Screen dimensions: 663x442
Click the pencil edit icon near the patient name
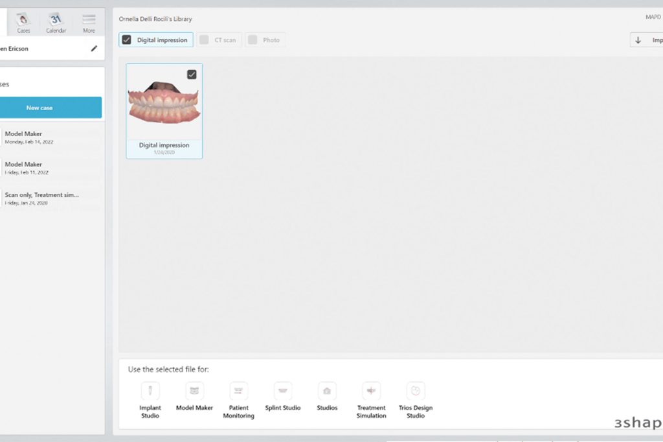(x=94, y=48)
